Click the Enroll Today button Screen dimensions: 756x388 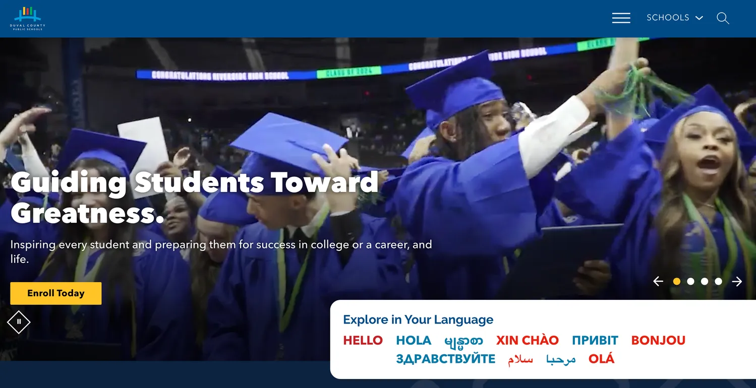click(x=56, y=293)
